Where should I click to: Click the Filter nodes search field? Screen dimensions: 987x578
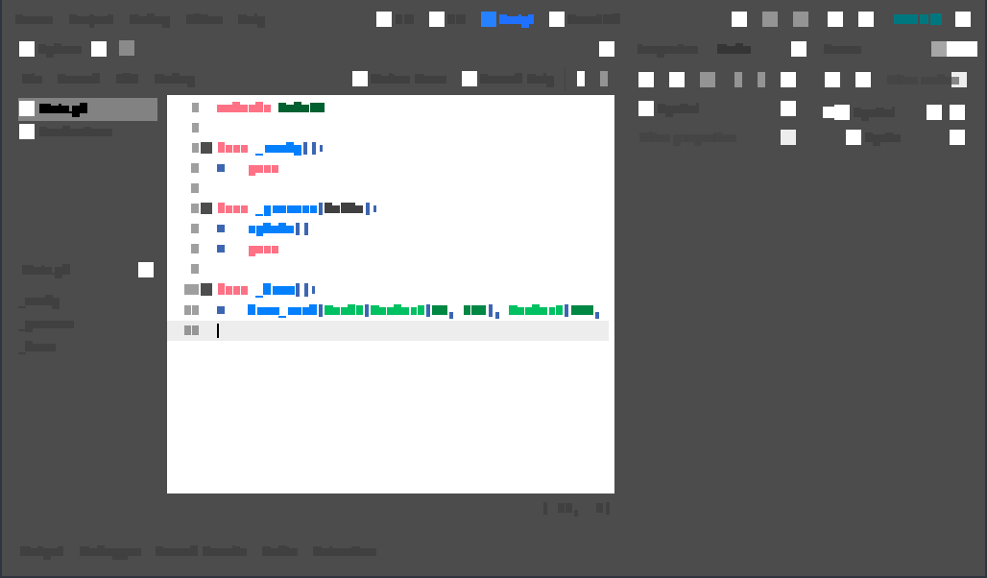[923, 80]
